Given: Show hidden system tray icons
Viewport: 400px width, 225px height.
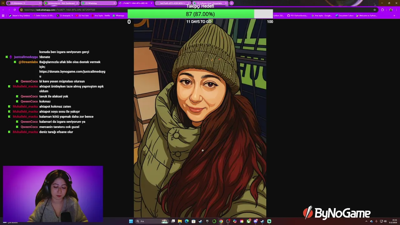Looking at the screenshot, I should [366, 221].
